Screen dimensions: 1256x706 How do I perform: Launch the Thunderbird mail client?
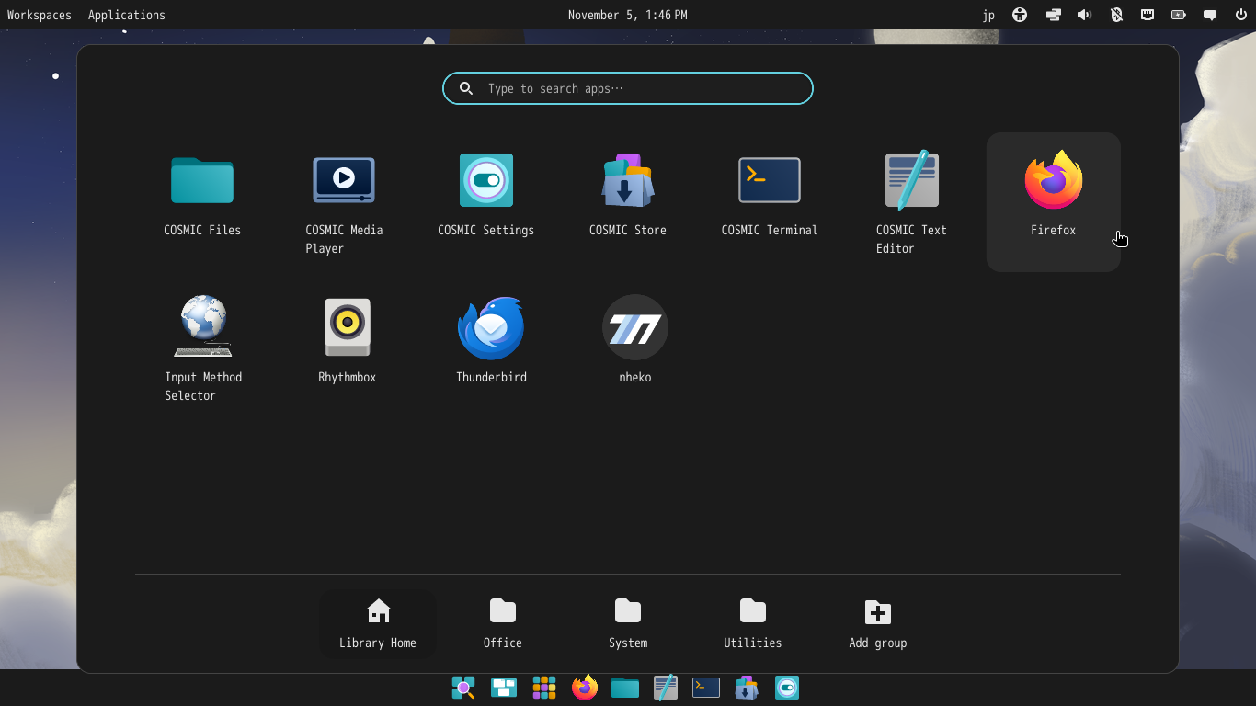pyautogui.click(x=491, y=340)
